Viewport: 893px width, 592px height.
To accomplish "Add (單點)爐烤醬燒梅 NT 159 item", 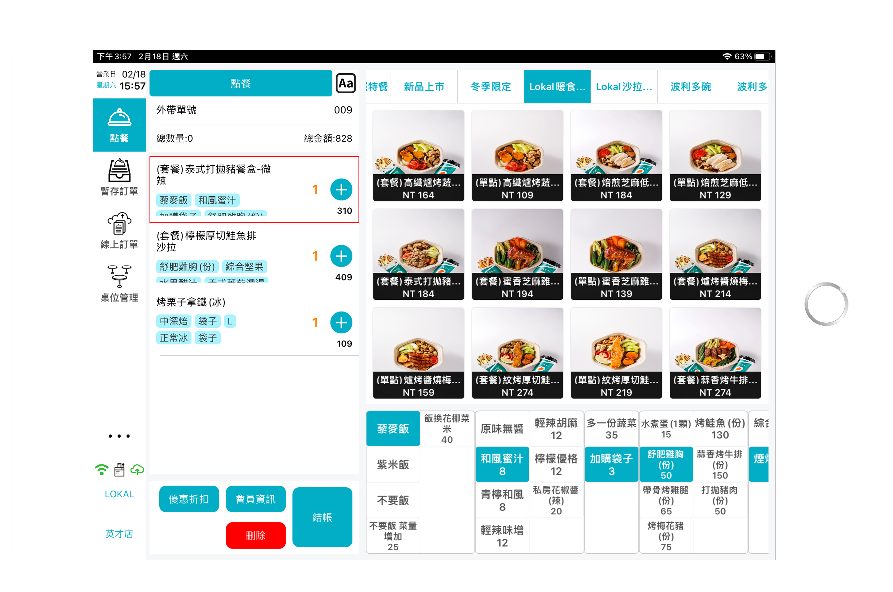I will pos(418,353).
